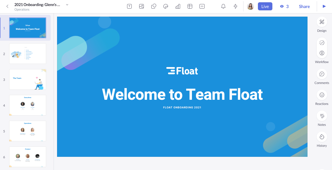Viewport: 332px width, 170px height.
Task: Start the slideshow with play button
Action: pyautogui.click(x=324, y=6)
